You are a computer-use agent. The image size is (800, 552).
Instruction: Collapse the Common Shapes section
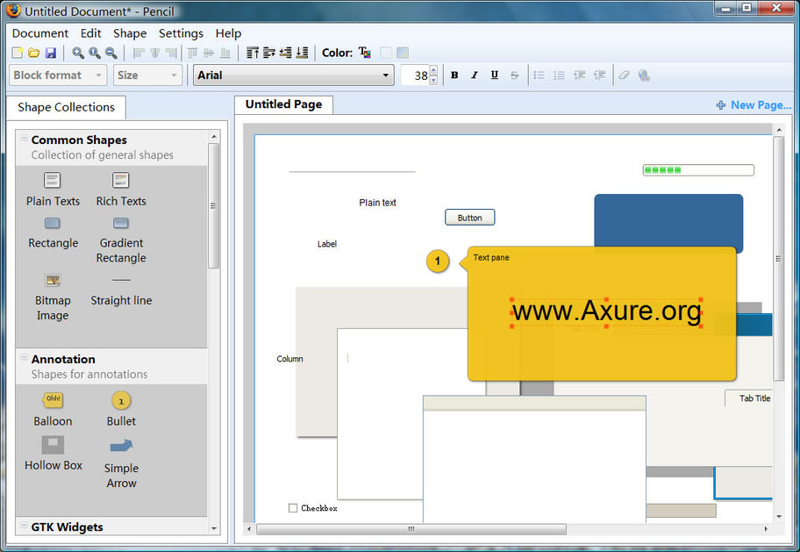click(24, 139)
